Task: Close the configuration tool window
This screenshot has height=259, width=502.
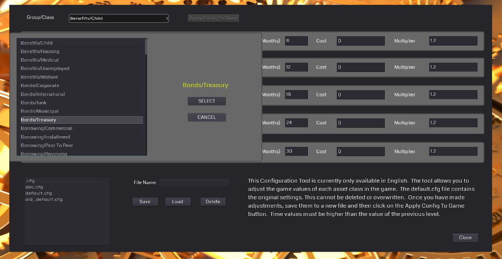Action: click(x=465, y=237)
